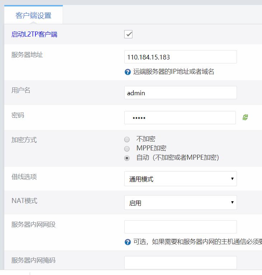Click into the 密码 password field
The image size is (262, 275).
pos(180,118)
